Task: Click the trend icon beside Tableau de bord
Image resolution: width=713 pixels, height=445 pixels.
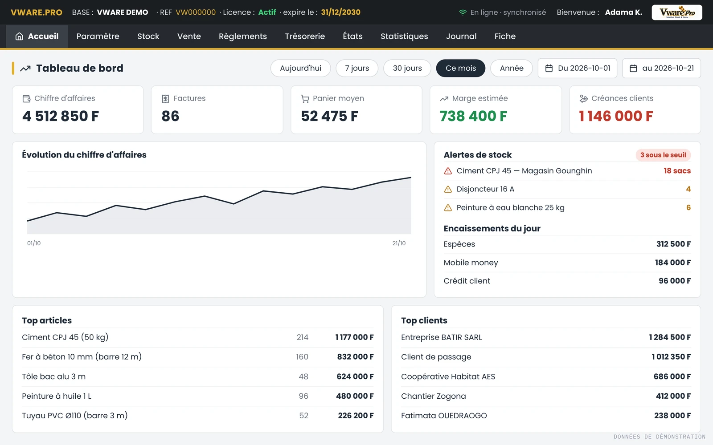Action: (x=25, y=69)
